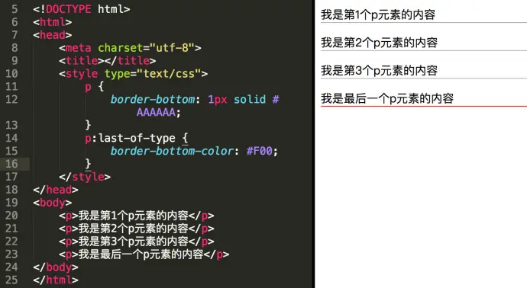This screenshot has width=527, height=288.
Task: Click line number 18 in the gutter
Action: [11, 190]
